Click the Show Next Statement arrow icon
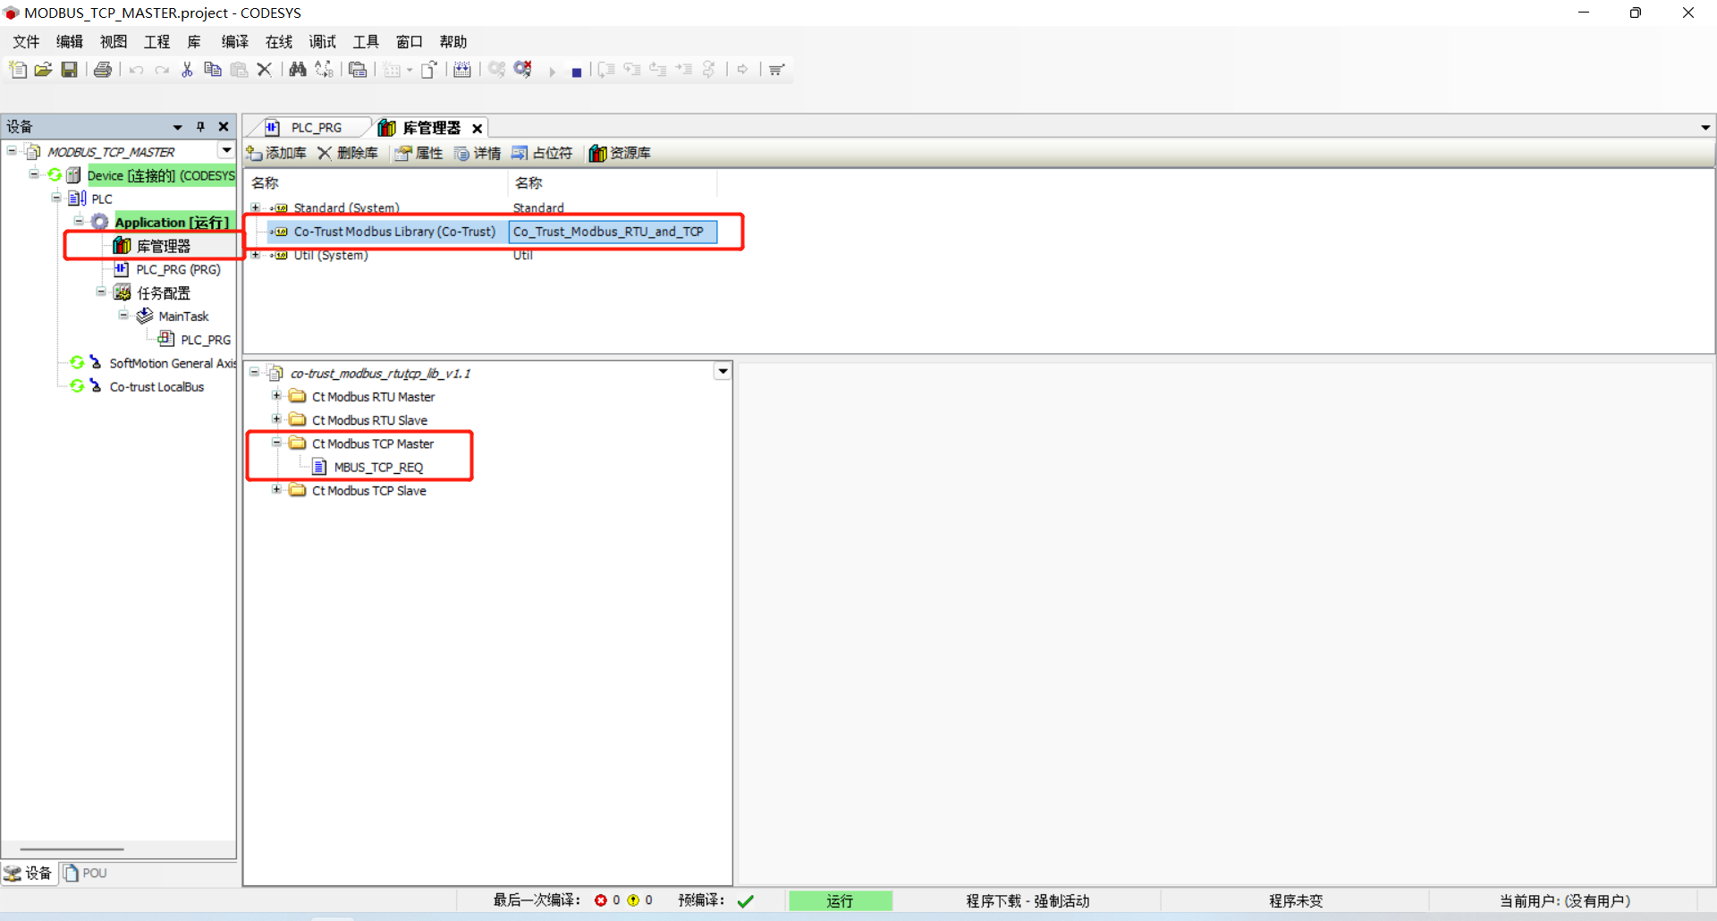This screenshot has width=1717, height=921. (742, 70)
